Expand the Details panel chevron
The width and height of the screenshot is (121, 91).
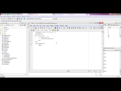(25, 75)
